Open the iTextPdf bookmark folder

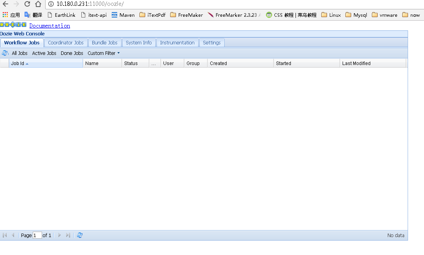coord(153,15)
